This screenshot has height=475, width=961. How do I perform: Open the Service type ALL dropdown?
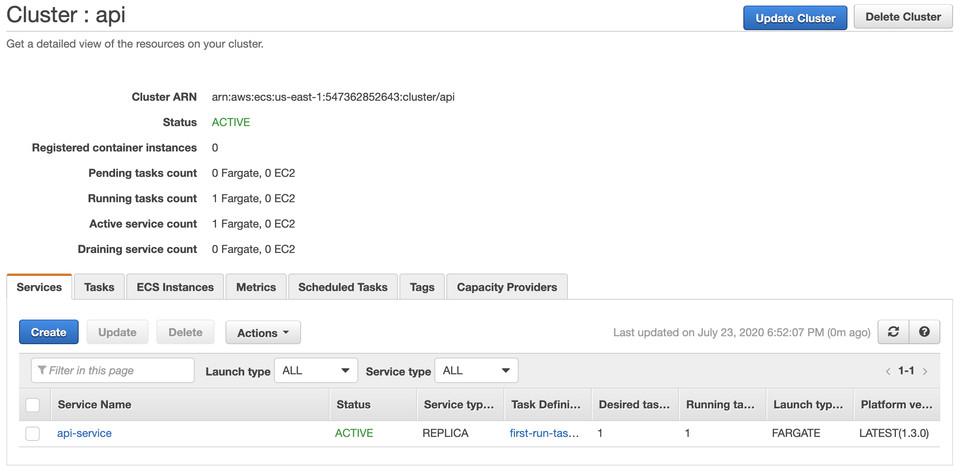(476, 371)
